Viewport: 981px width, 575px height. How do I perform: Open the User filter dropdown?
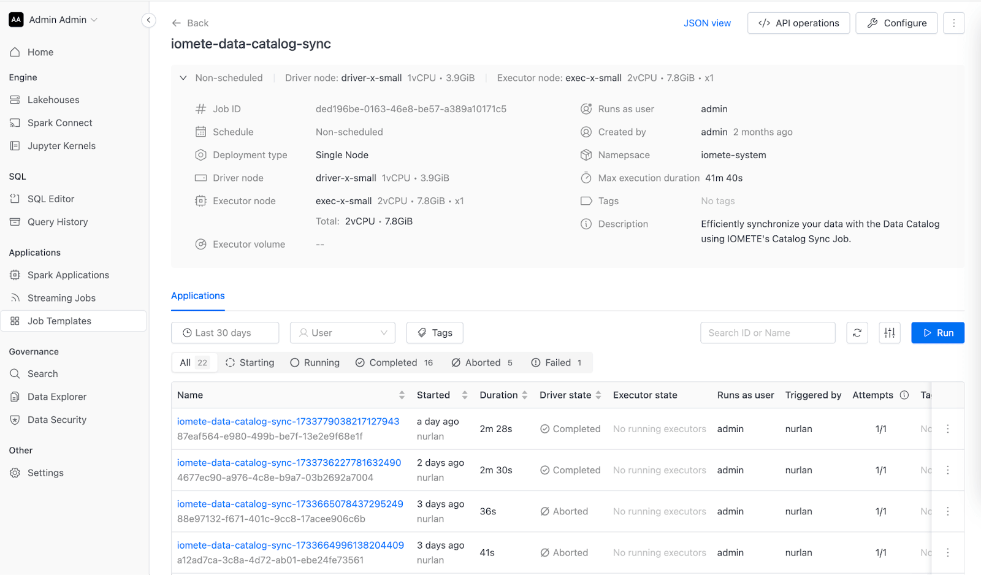(343, 333)
